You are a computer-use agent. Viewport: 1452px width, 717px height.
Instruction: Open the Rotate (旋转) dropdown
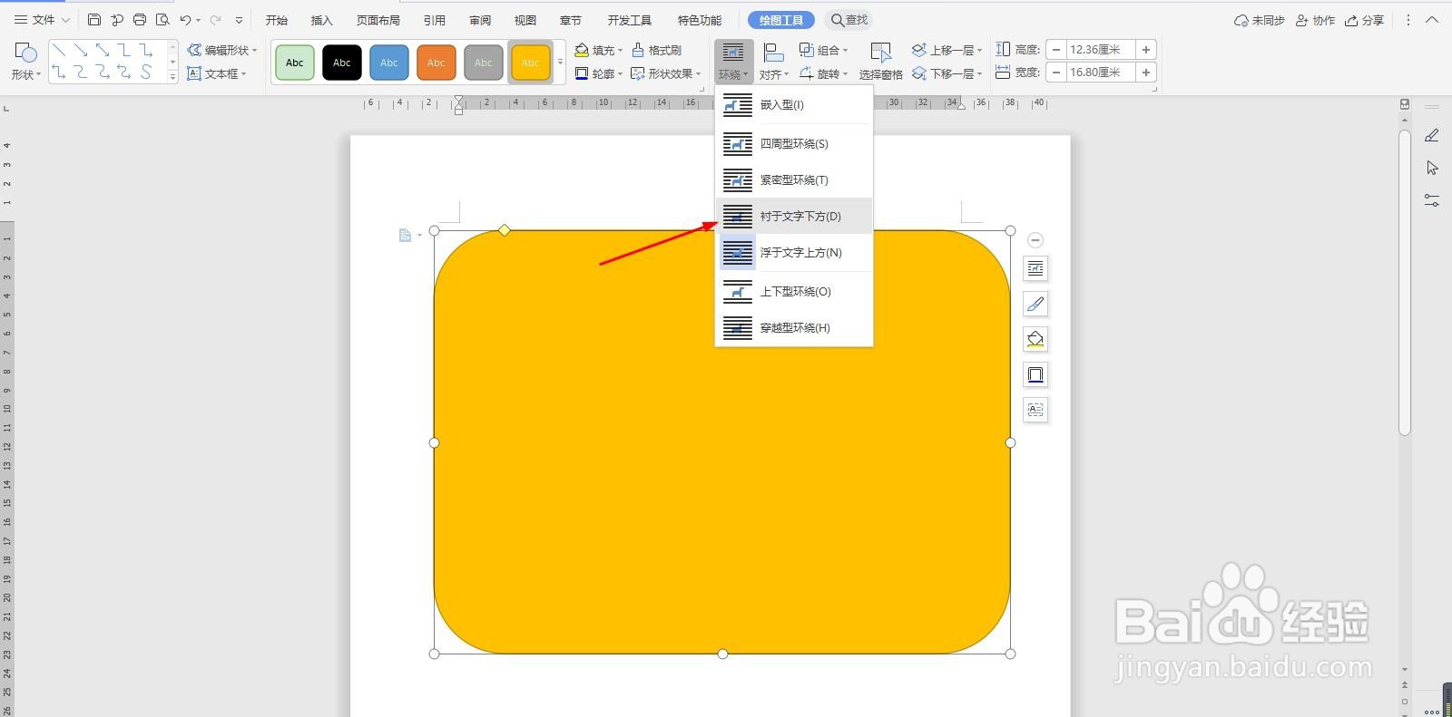pos(823,73)
